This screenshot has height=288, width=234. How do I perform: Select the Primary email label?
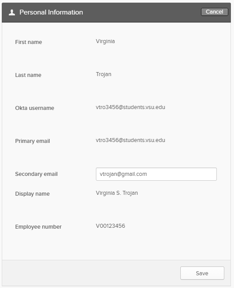point(33,141)
